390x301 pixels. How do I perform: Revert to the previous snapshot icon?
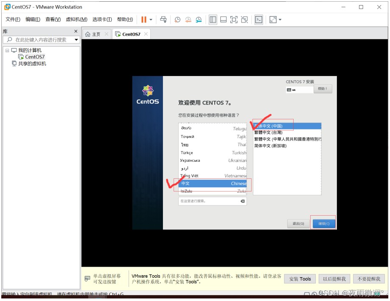pyautogui.click(x=188, y=20)
